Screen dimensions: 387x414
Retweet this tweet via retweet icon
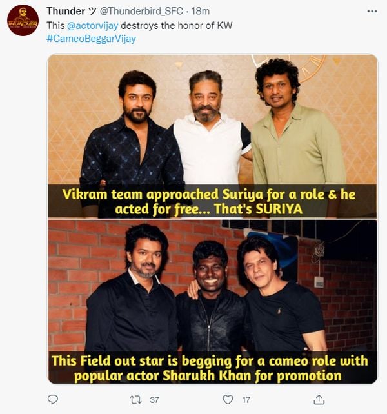[x=135, y=400]
